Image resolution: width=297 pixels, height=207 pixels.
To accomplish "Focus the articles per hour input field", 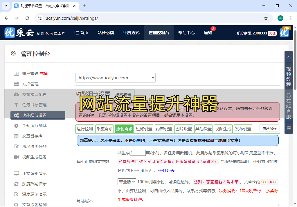I will (x=138, y=153).
